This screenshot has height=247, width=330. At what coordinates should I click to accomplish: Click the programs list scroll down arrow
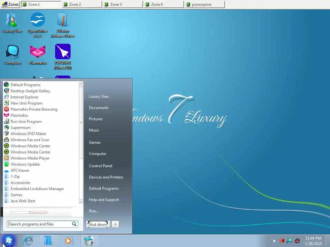point(81,201)
